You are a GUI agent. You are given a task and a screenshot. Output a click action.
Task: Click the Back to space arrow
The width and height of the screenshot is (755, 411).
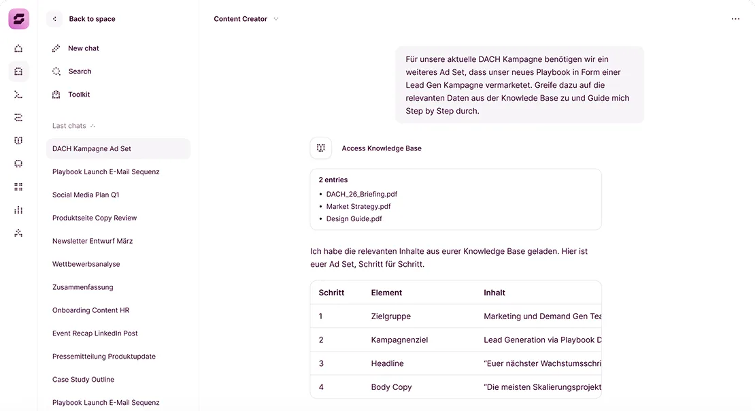point(55,19)
